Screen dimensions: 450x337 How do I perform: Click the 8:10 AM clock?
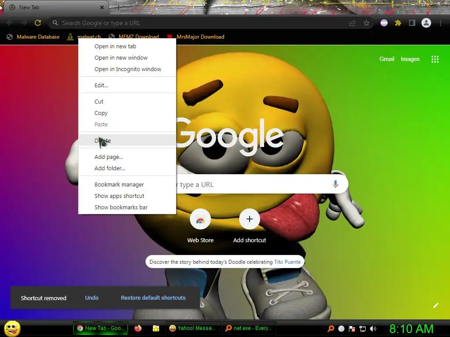[x=411, y=329]
